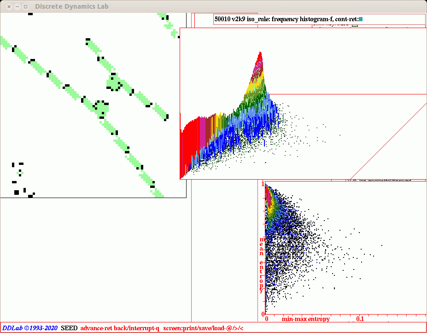Click the cellular automaton space-time pattern panel
This screenshot has height=333, width=427.
93,105
